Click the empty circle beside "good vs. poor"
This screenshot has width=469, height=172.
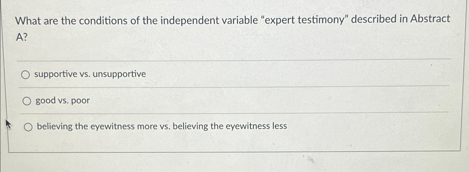pos(27,101)
